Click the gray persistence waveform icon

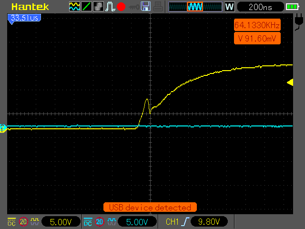coord(99,6)
